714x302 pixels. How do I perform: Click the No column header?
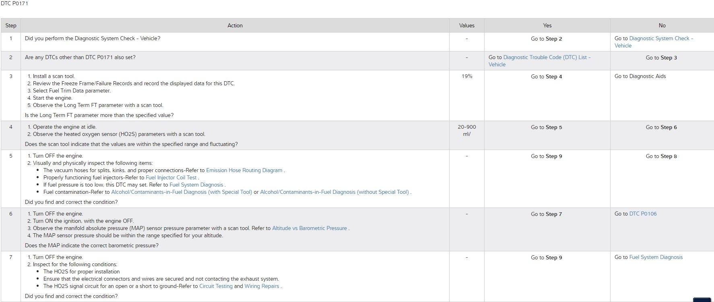point(662,26)
